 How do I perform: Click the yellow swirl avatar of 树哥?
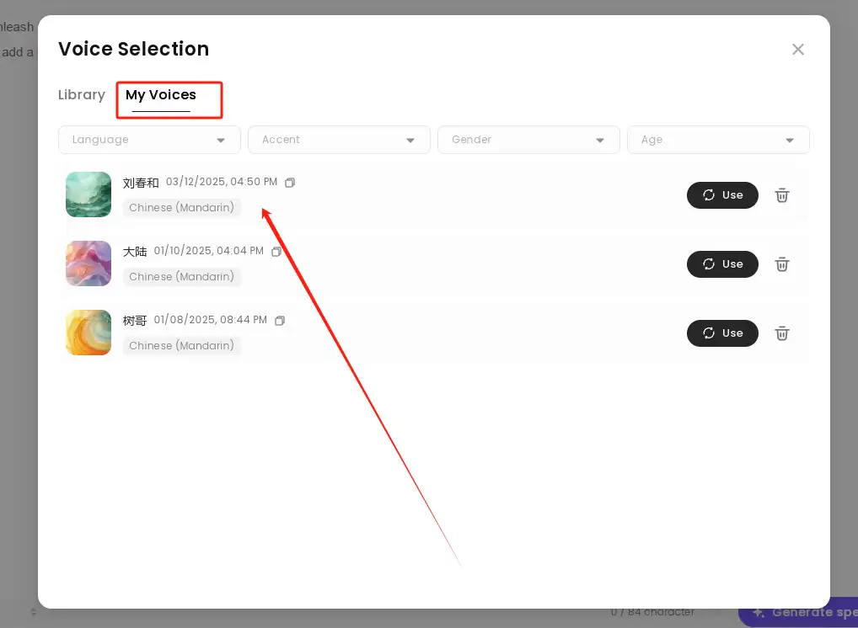coord(88,333)
